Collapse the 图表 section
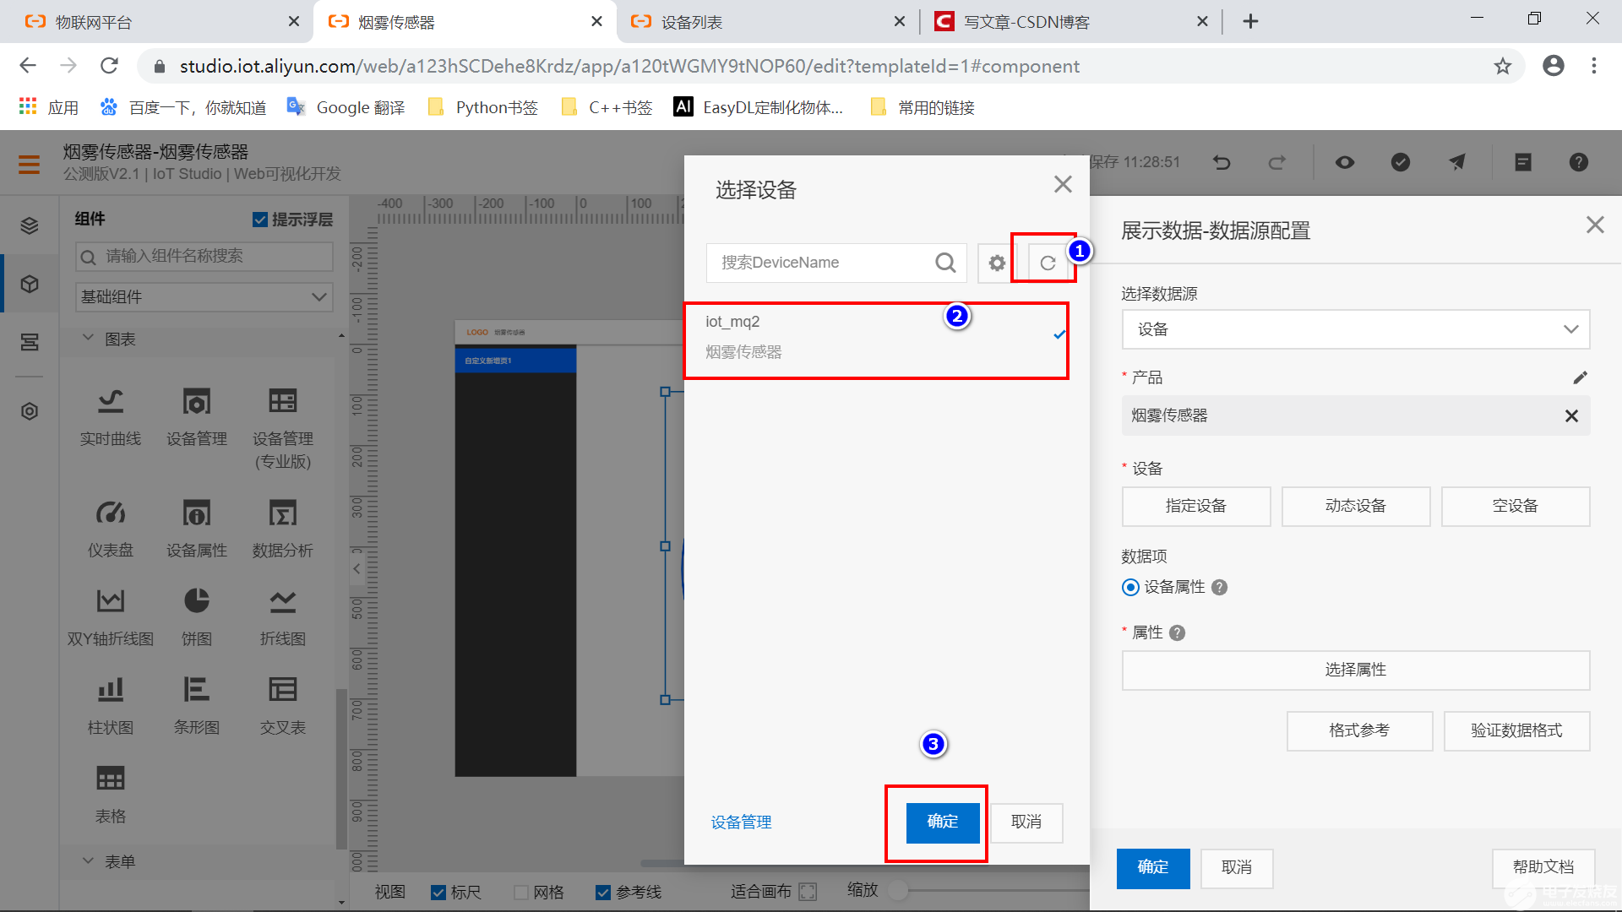The width and height of the screenshot is (1622, 912). coord(89,339)
